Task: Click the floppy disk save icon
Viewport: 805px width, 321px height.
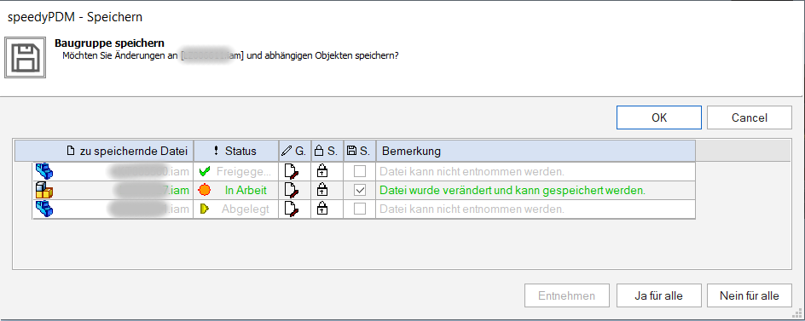Action: coord(26,57)
